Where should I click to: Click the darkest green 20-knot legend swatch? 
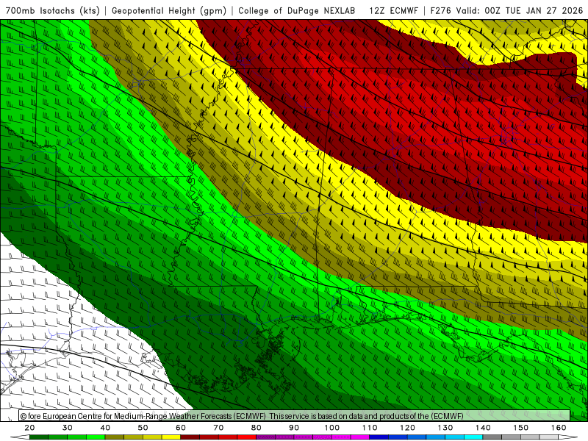(x=39, y=437)
